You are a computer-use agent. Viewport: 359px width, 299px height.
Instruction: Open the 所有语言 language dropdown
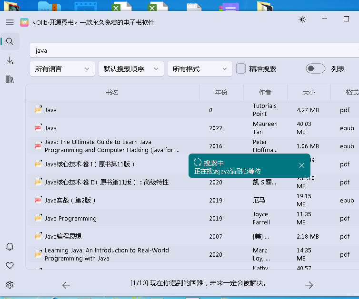[62, 69]
